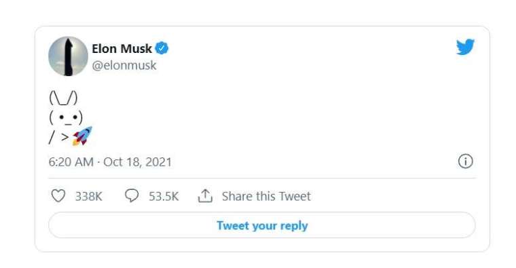This screenshot has height=268, width=516.
Task: Click the reply speech bubble icon
Action: coord(132,195)
